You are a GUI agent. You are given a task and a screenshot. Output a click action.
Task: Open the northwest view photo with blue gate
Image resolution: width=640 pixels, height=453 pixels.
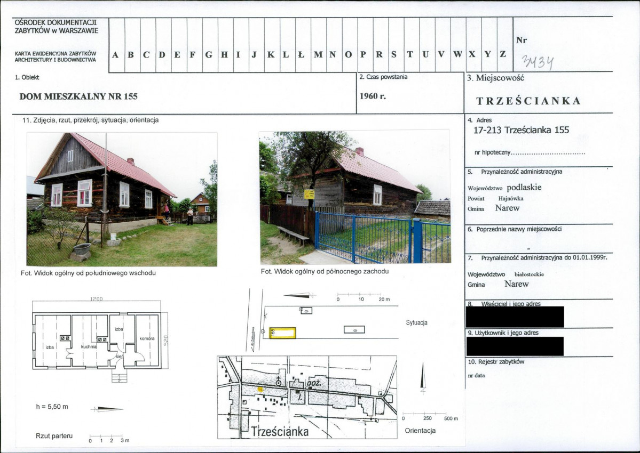[x=354, y=197]
